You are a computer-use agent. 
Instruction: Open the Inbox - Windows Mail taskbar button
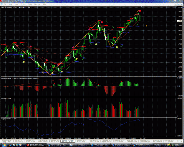tap(79, 145)
